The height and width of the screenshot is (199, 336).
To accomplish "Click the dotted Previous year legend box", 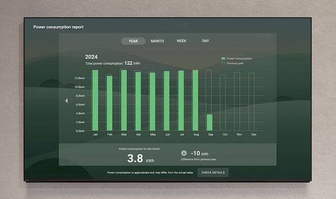I will click(223, 63).
